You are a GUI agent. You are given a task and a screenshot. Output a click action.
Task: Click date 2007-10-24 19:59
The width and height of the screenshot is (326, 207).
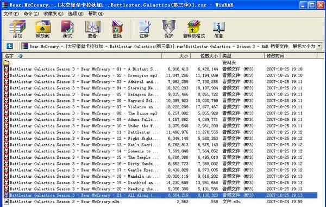[284, 202]
